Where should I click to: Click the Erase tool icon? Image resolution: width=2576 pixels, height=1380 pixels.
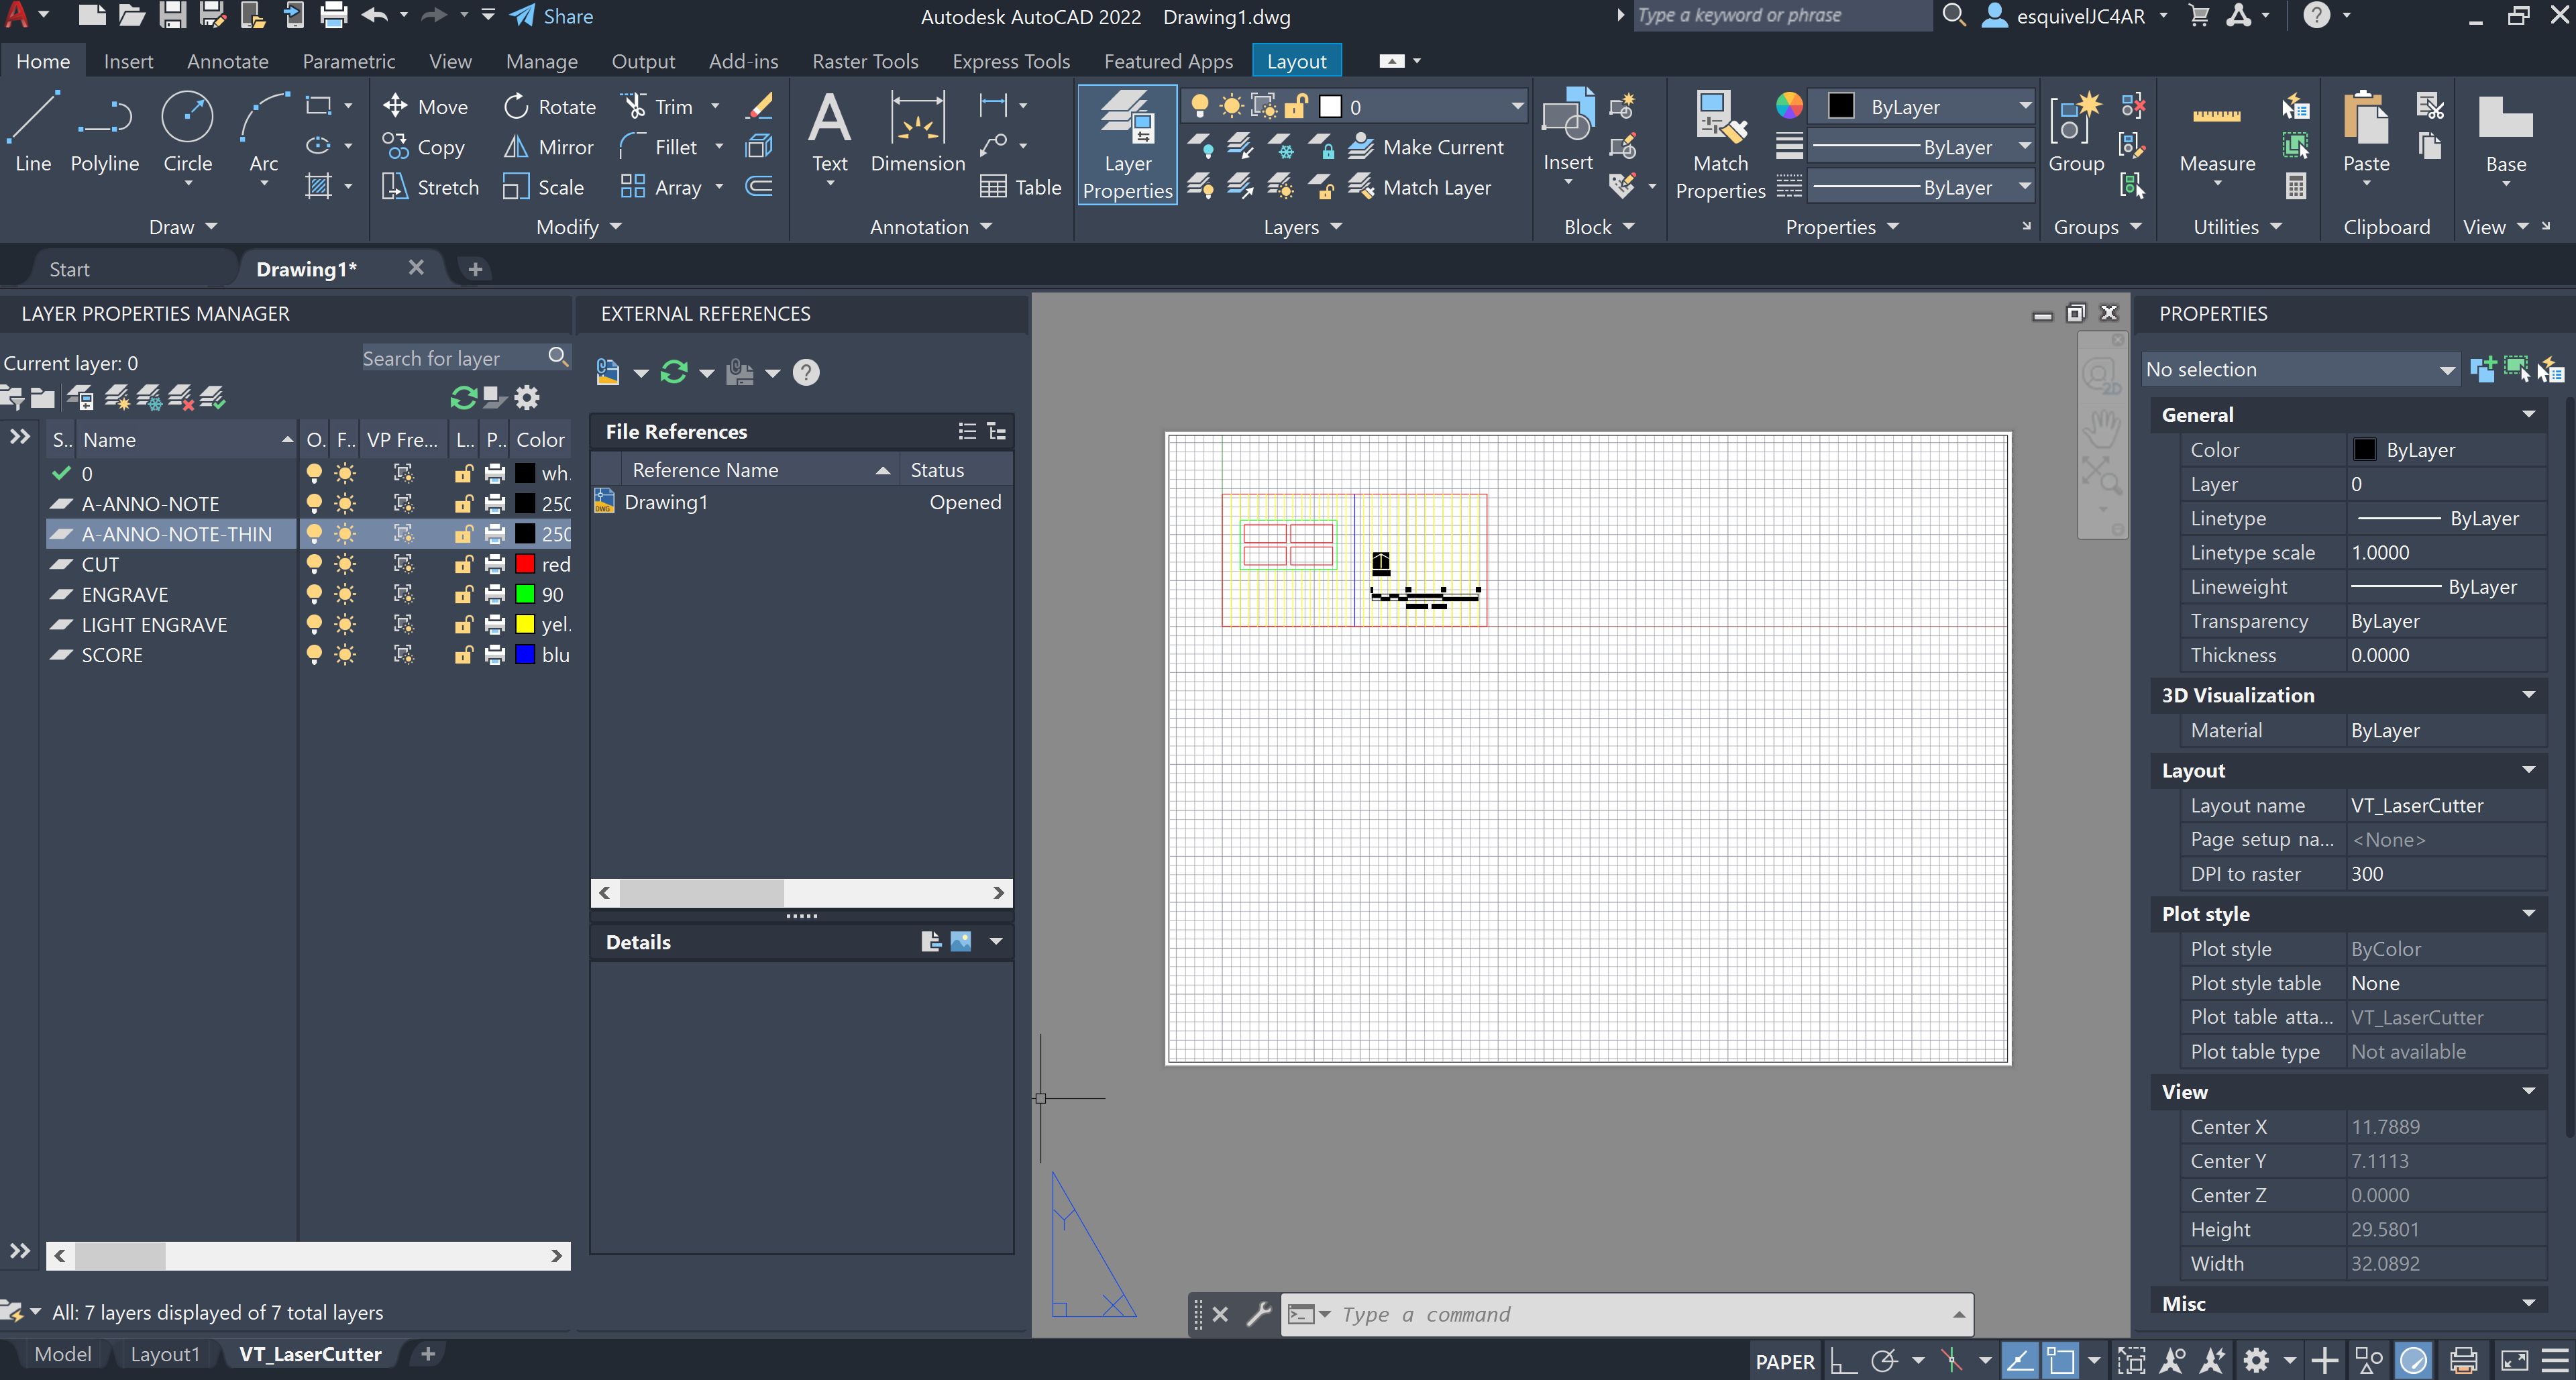(x=760, y=106)
